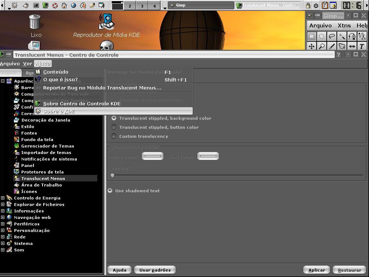This screenshot has height=277, width=369.
Task: Expand the Sistema category
Action: point(3,243)
